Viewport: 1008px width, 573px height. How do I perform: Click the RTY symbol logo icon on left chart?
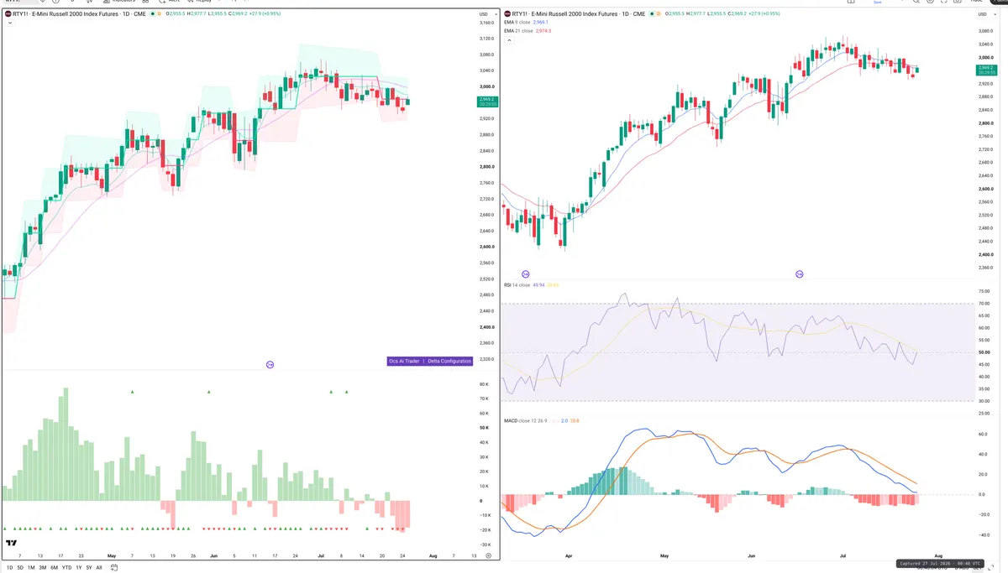(8, 14)
